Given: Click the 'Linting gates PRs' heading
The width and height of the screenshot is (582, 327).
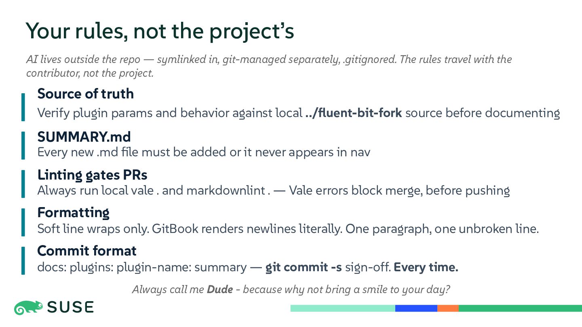Looking at the screenshot, I should coord(92,175).
